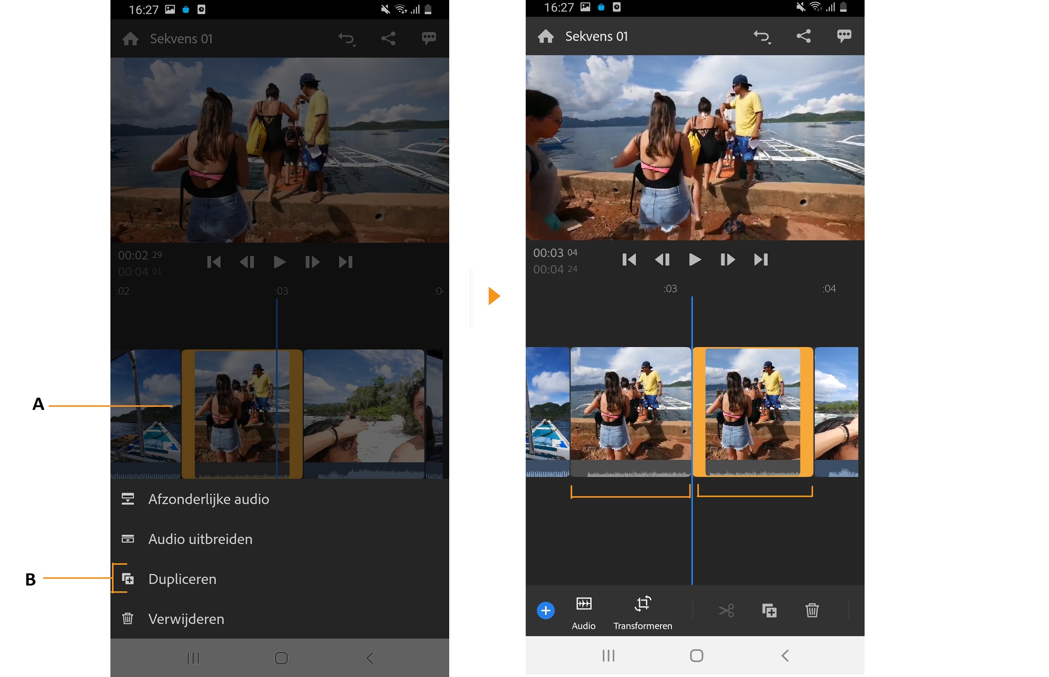
Task: Tap the home icon in right phone
Action: [x=545, y=36]
